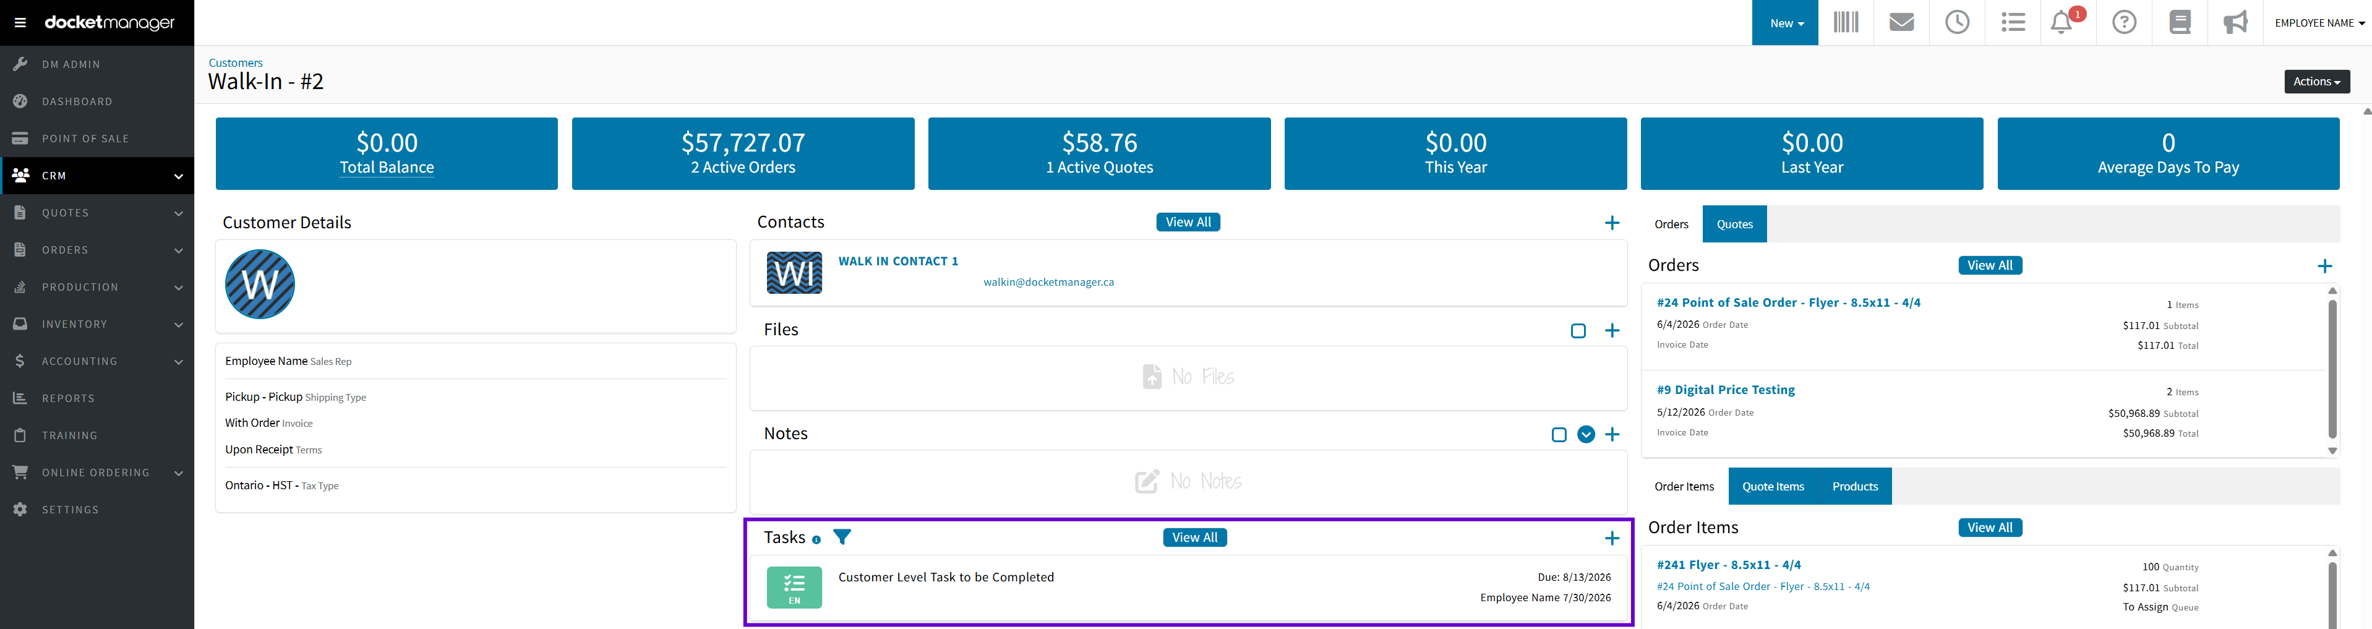This screenshot has width=2372, height=629.
Task: Switch to the Order Items tab
Action: click(x=1684, y=486)
